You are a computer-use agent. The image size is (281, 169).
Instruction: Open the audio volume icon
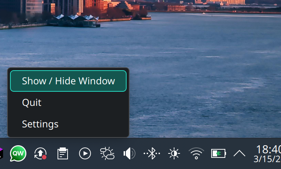click(130, 153)
